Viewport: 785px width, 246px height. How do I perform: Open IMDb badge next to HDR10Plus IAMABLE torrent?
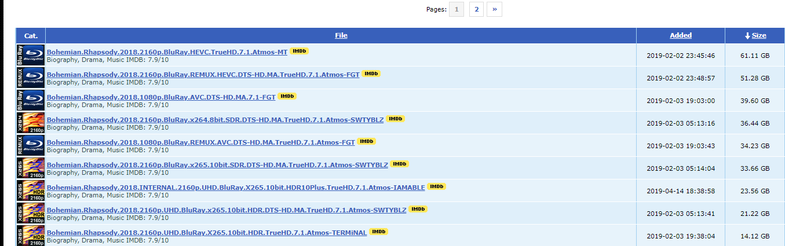pyautogui.click(x=437, y=186)
